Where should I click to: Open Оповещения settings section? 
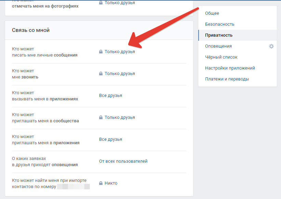tap(218, 46)
